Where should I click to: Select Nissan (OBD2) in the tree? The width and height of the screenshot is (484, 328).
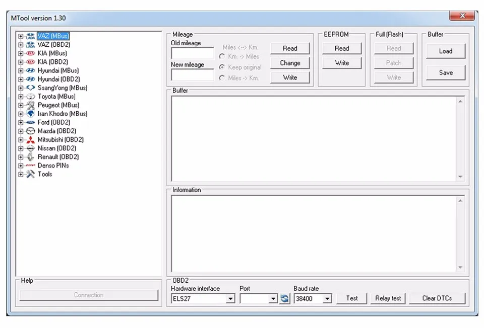57,148
